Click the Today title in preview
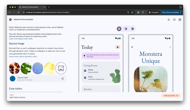190x110 pixels. pyautogui.click(x=87, y=47)
